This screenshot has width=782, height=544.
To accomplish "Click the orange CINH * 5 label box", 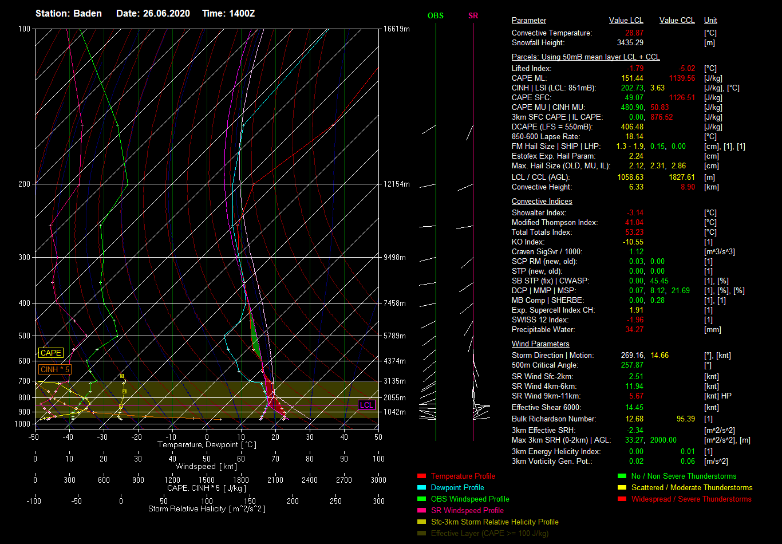I will click(55, 370).
